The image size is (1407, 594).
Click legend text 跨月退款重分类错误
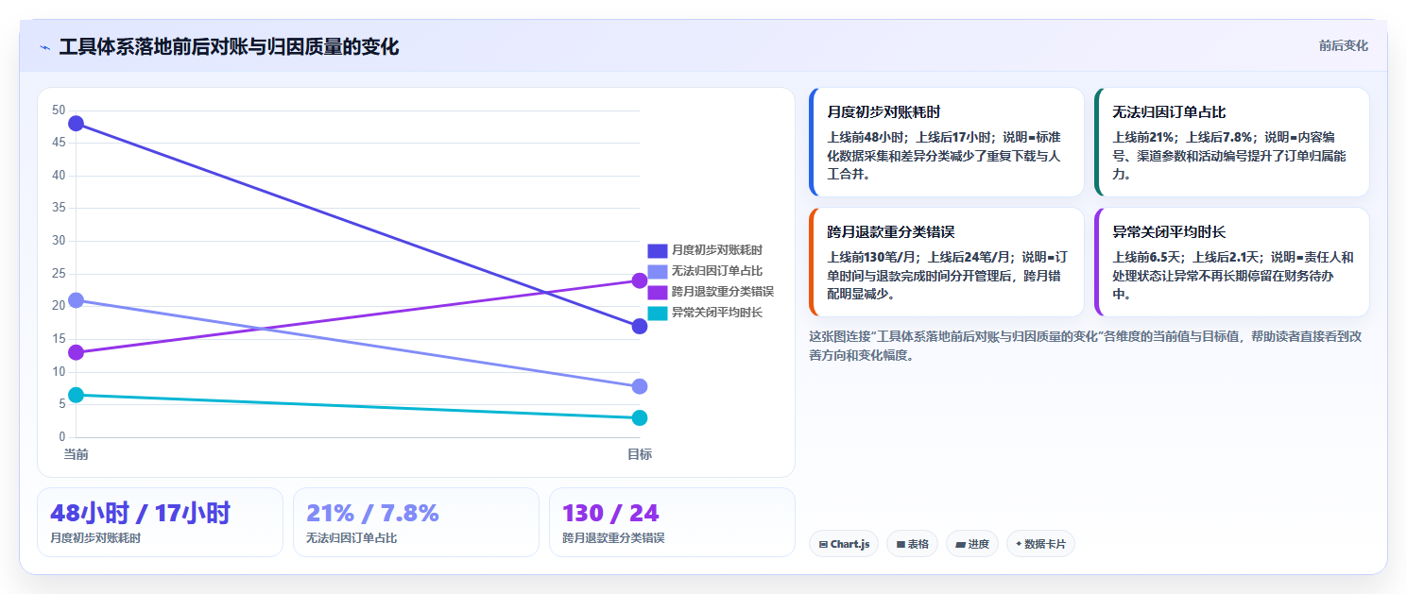723,292
